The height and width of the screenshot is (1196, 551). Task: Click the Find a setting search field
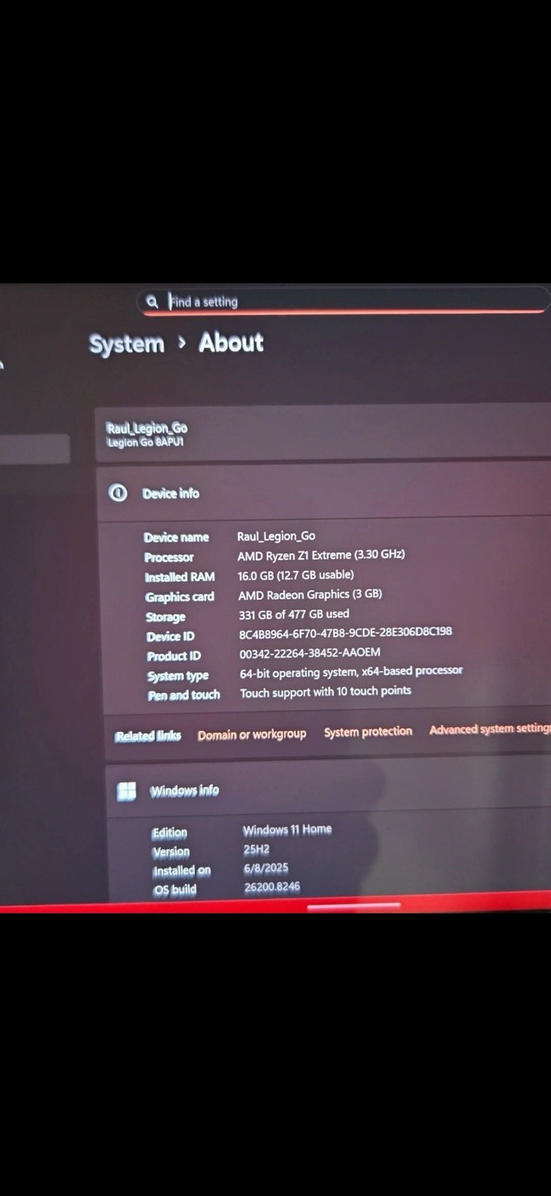[x=344, y=301]
